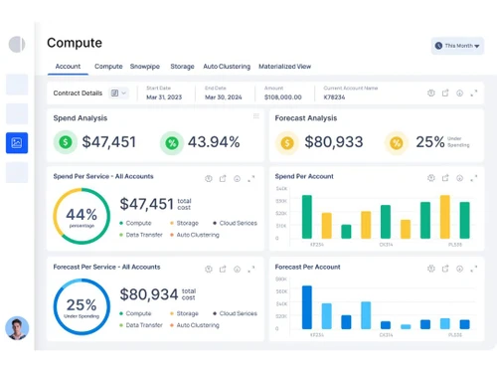This screenshot has height=373, width=497.
Task: Click the $47,451 value in Spend Analysis
Action: 109,142
